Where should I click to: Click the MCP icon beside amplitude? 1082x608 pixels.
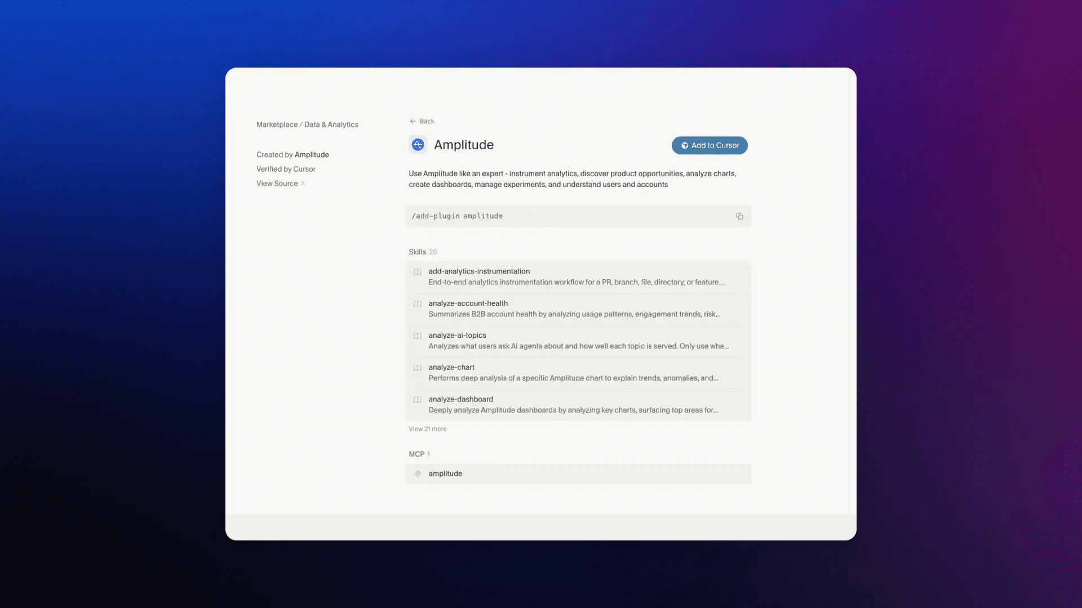tap(418, 474)
